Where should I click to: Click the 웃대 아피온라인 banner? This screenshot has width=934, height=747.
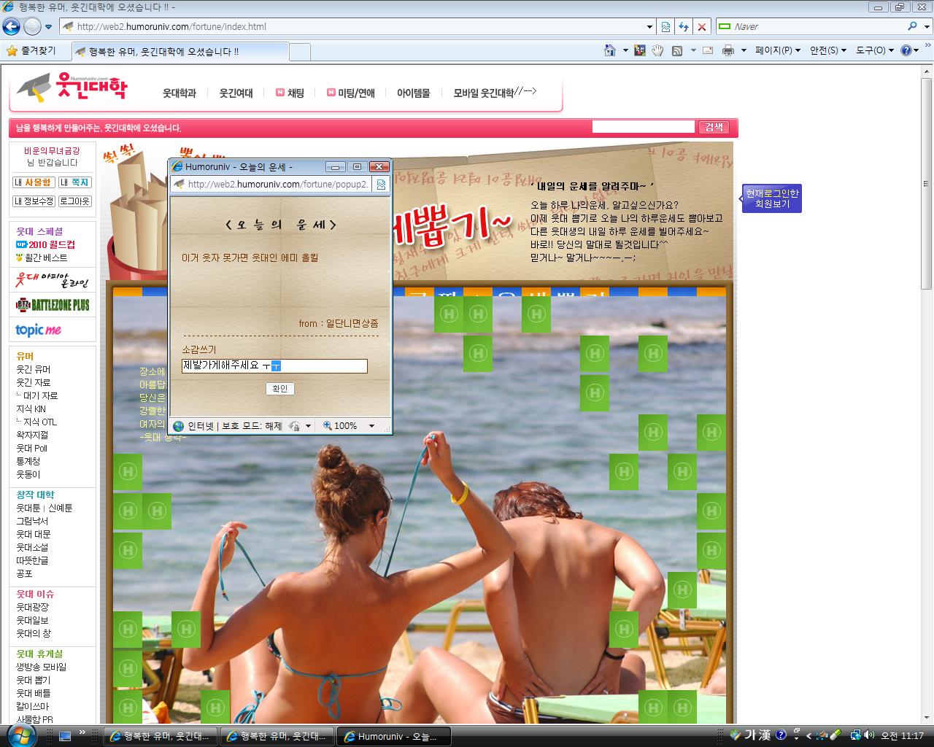pyautogui.click(x=53, y=281)
